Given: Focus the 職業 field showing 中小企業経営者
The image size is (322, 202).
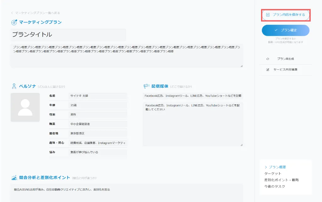Looking at the screenshot, I should [97, 124].
